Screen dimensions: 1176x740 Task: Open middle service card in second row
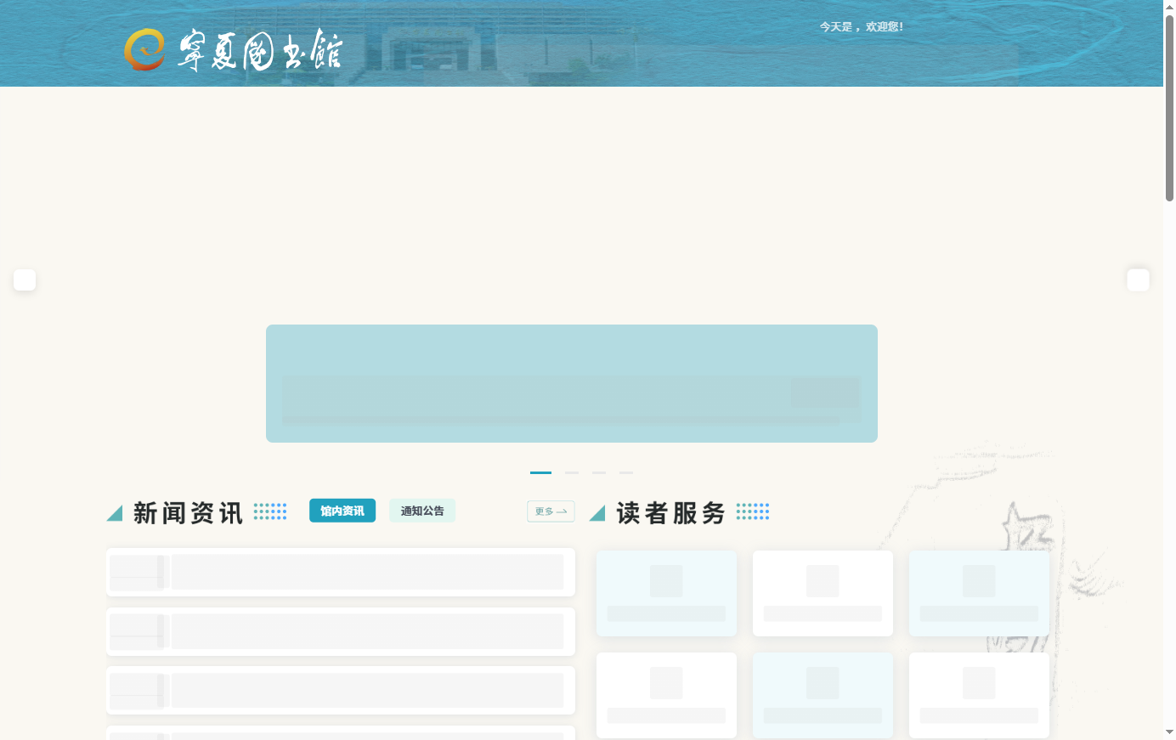[x=823, y=695]
